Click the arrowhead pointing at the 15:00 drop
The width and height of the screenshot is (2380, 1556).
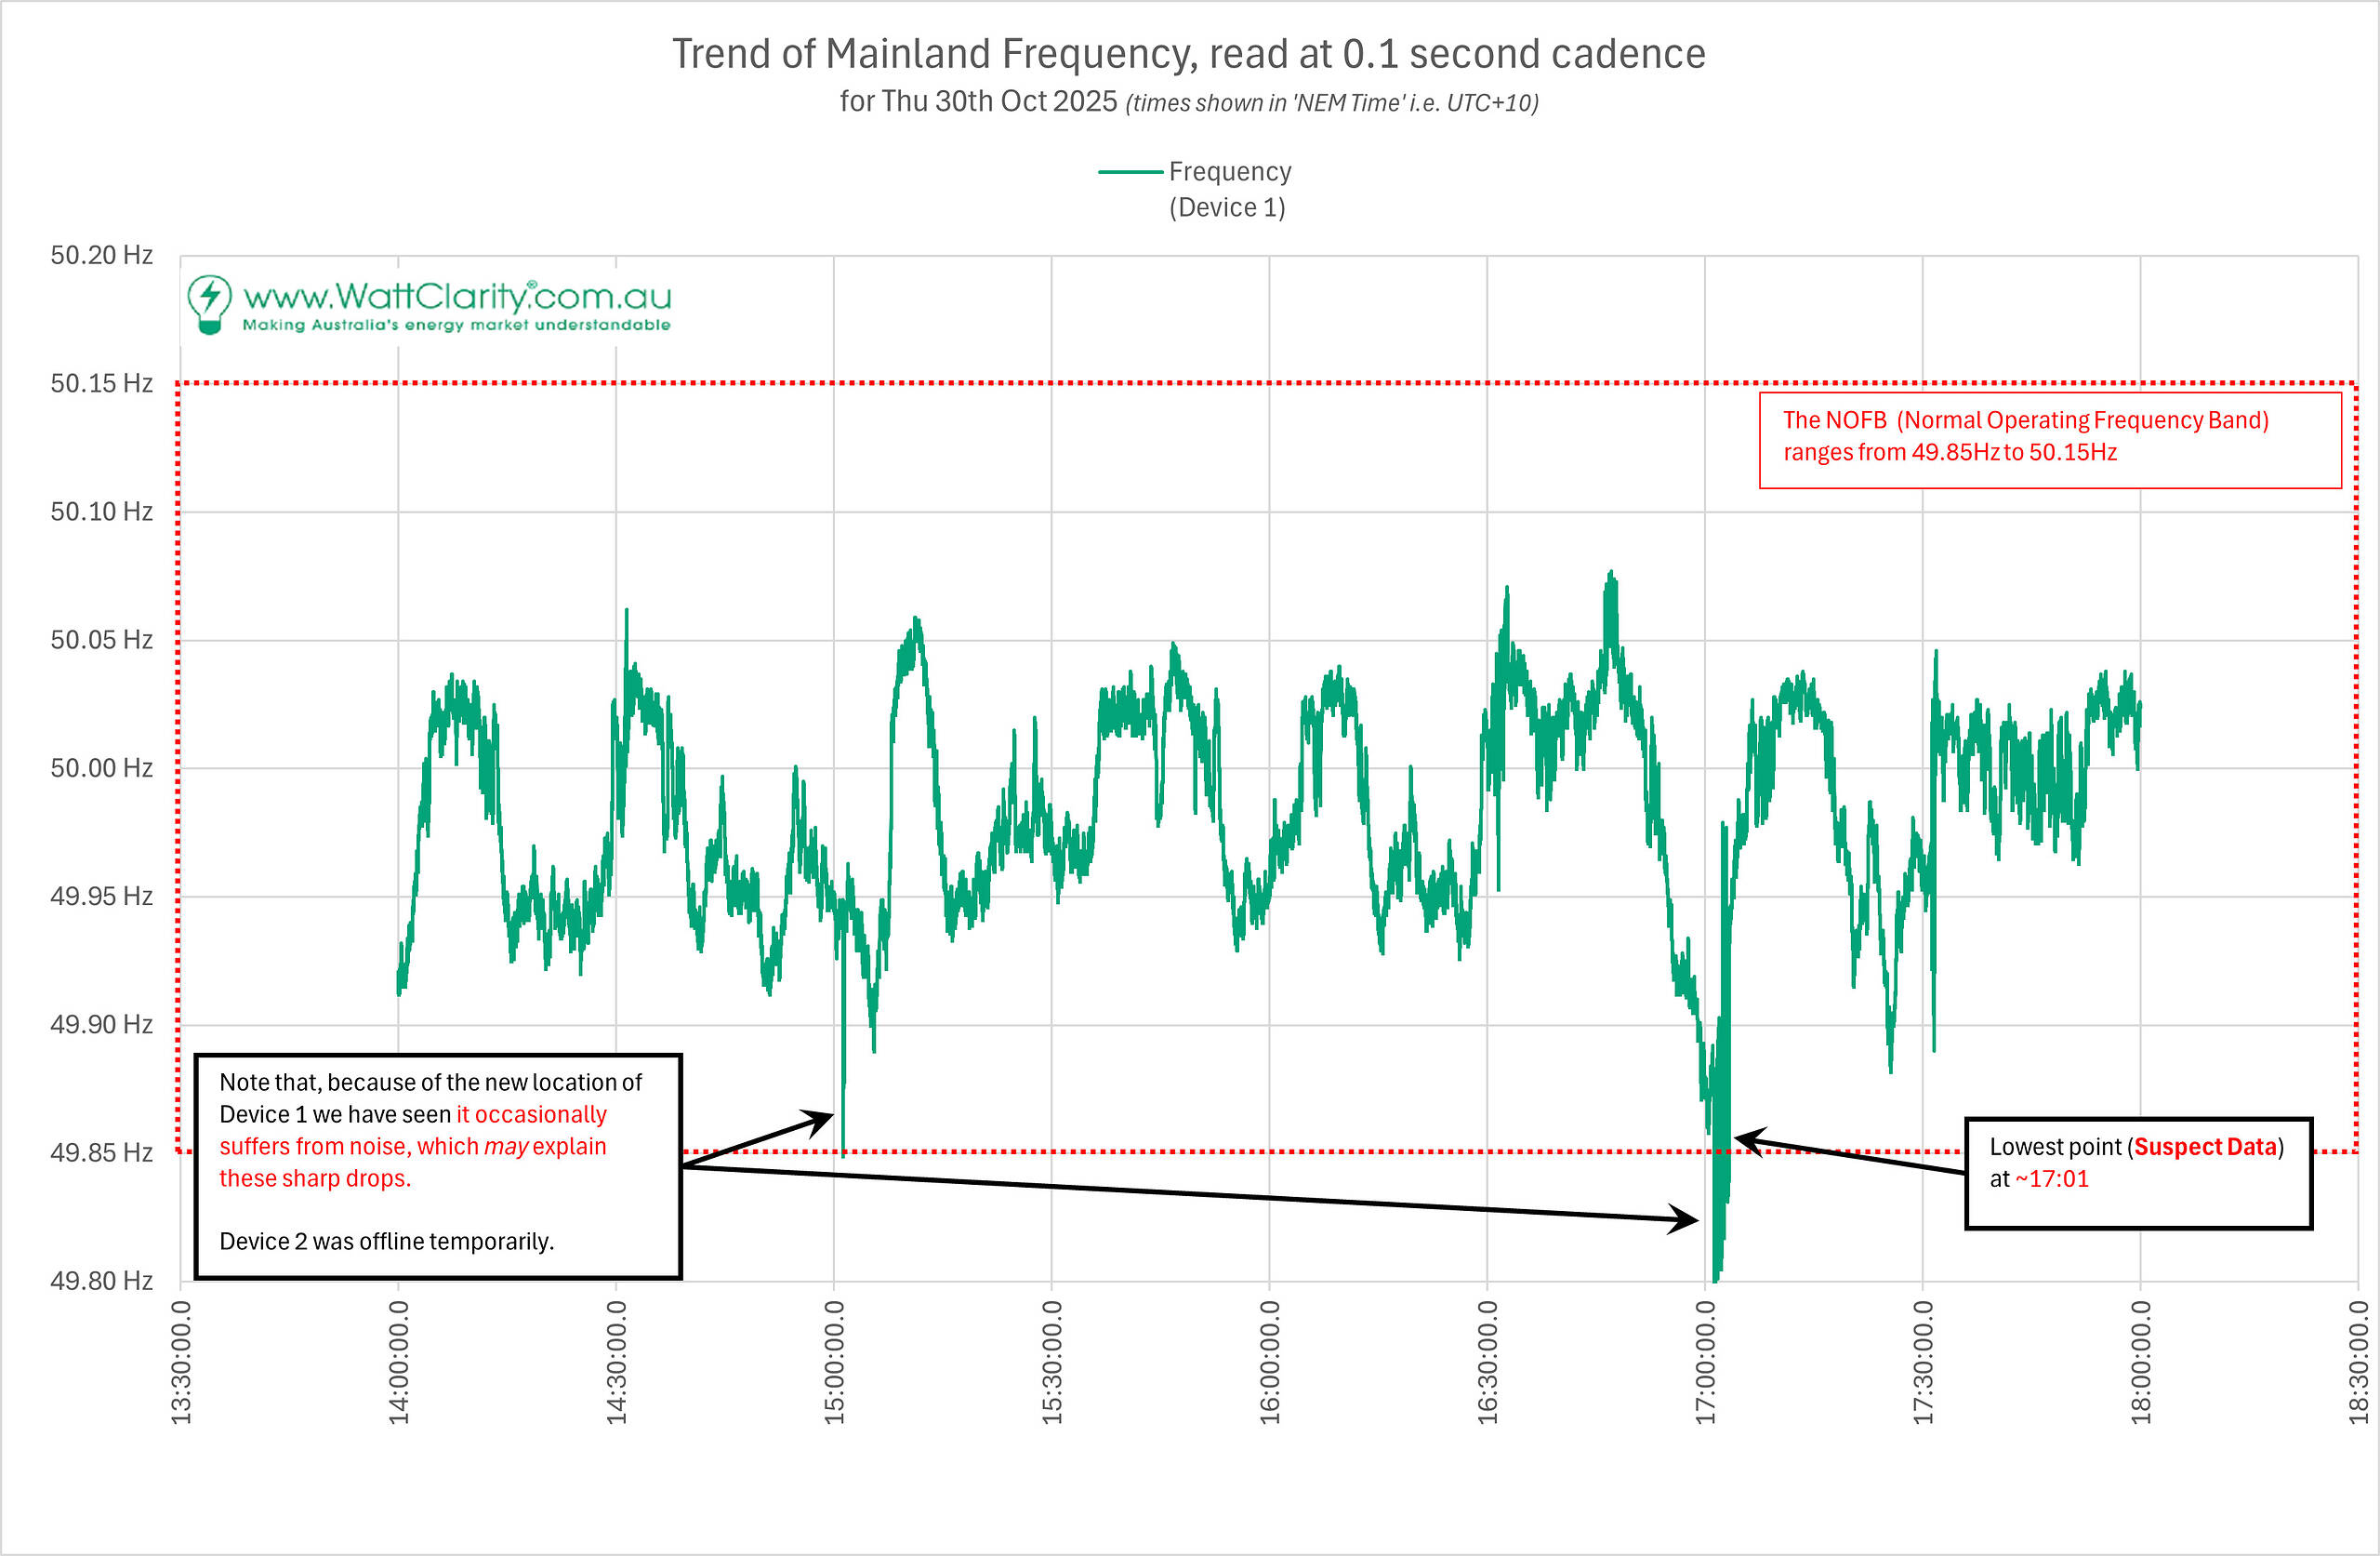[823, 1119]
